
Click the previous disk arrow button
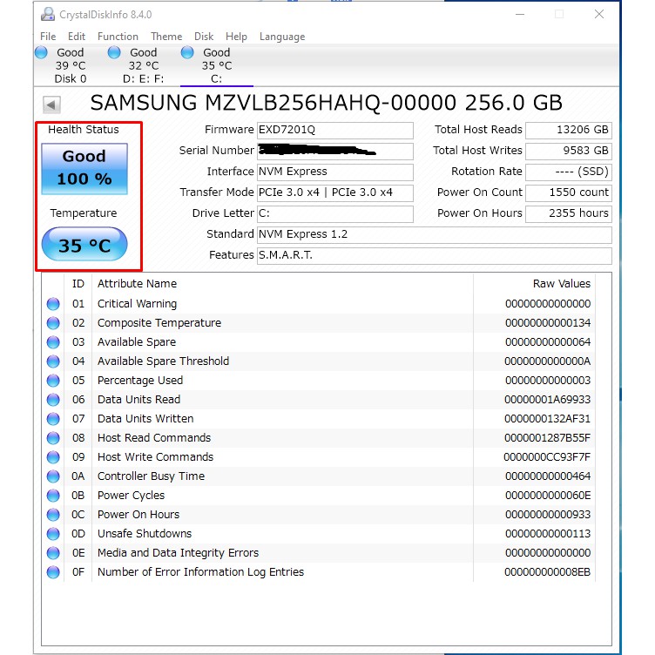tap(51, 105)
